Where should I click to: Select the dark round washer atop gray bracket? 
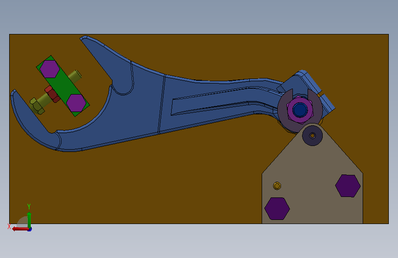click(x=313, y=135)
